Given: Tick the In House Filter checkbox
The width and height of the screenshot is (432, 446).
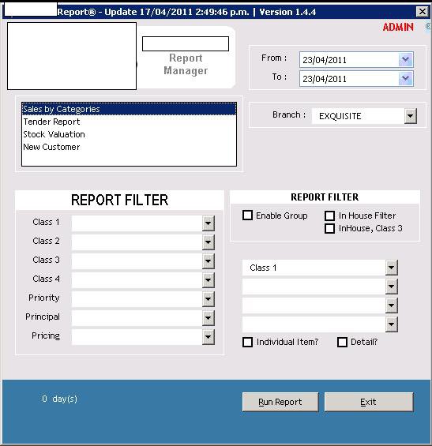Looking at the screenshot, I should click(329, 216).
